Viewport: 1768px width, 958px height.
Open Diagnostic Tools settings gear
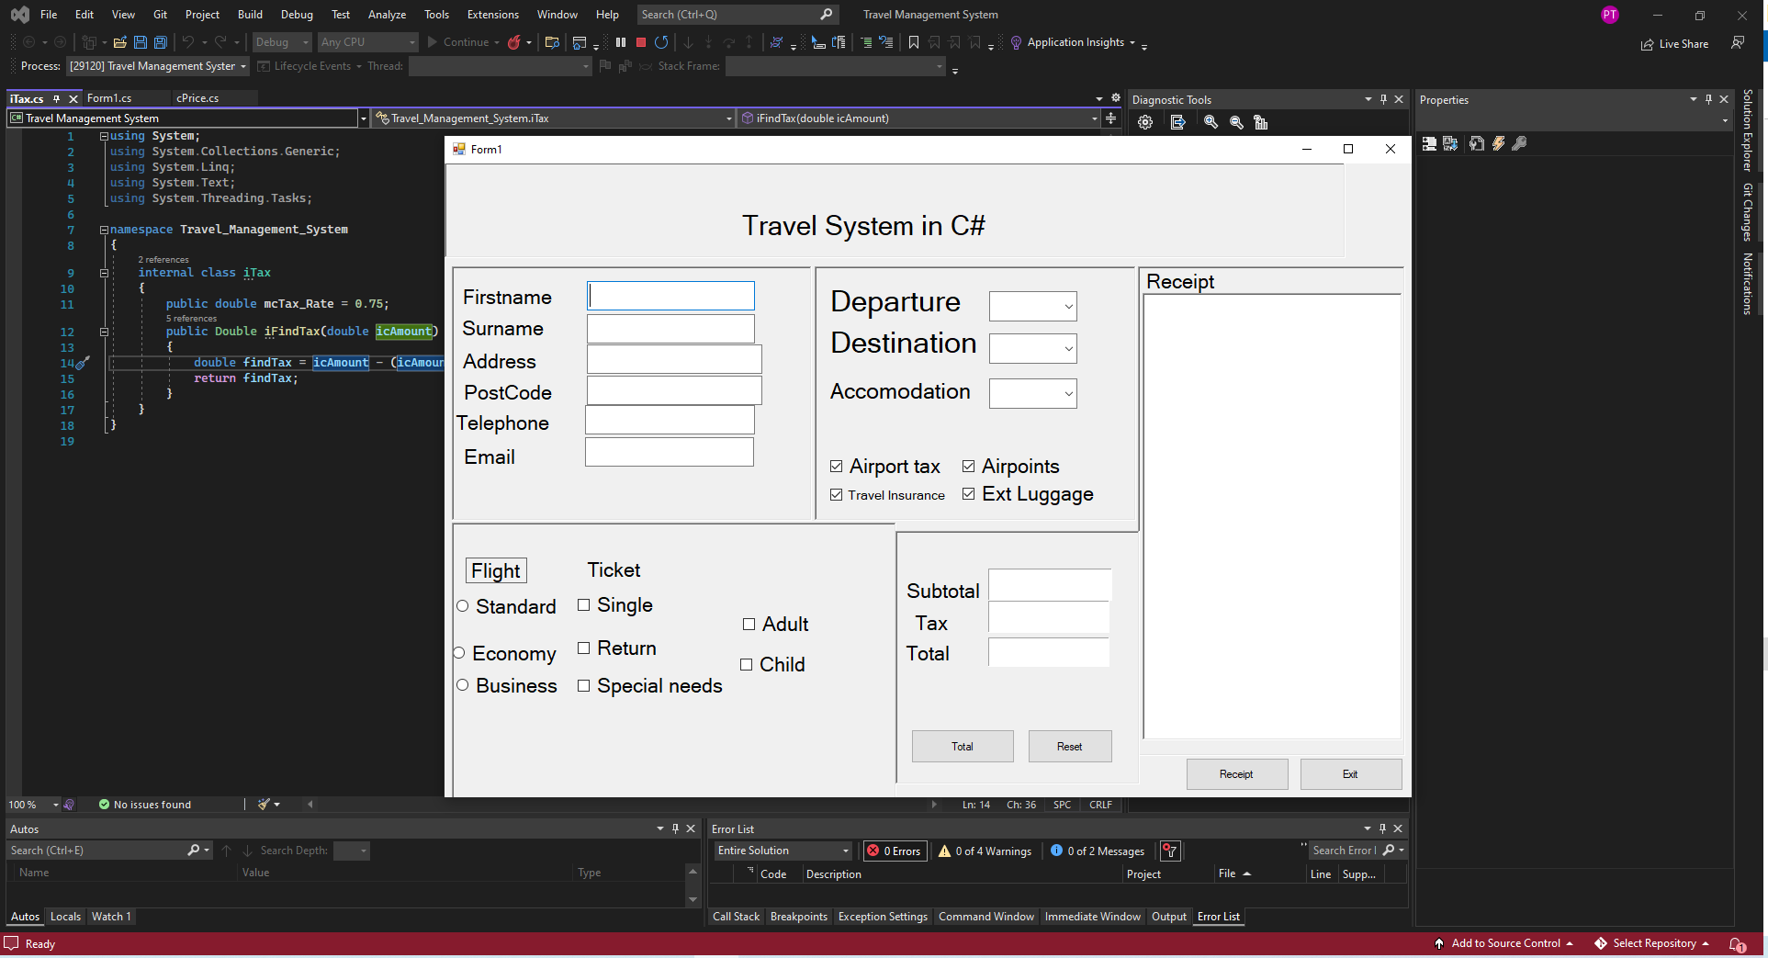click(1145, 122)
